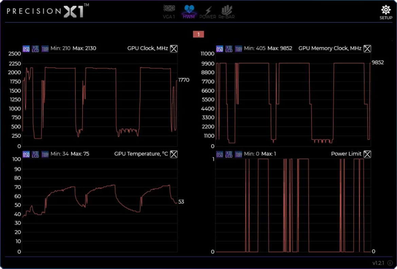Toggle KB LCD for Power Limit graph
The height and width of the screenshot is (269, 397).
(x=229, y=154)
